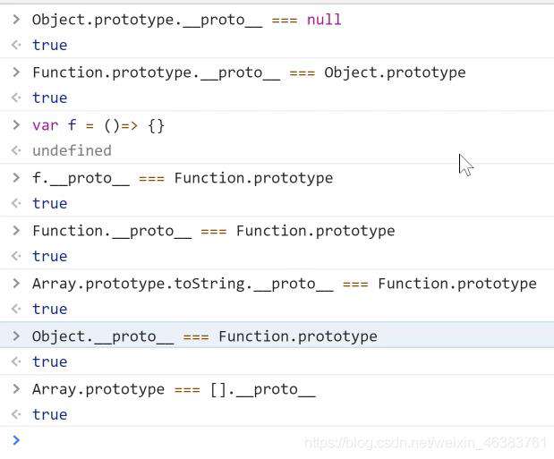Click the input chevron beside var f line
Viewport: 554px width, 459px height.
[x=16, y=124]
